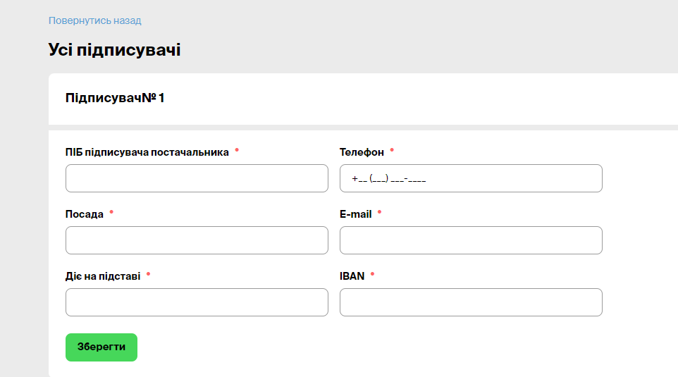Focus the "Діє на підставі" field

197,302
